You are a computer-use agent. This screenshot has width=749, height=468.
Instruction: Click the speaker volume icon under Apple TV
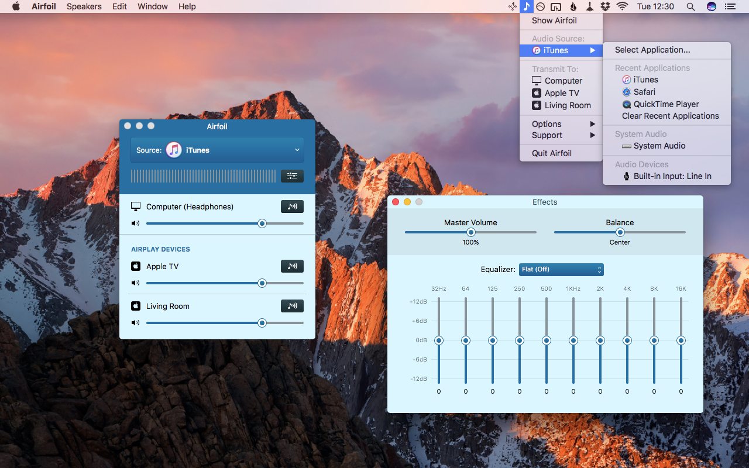point(136,283)
